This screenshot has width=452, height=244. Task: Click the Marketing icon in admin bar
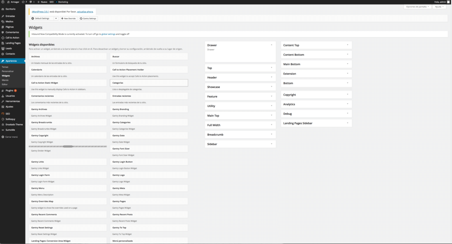57,2
